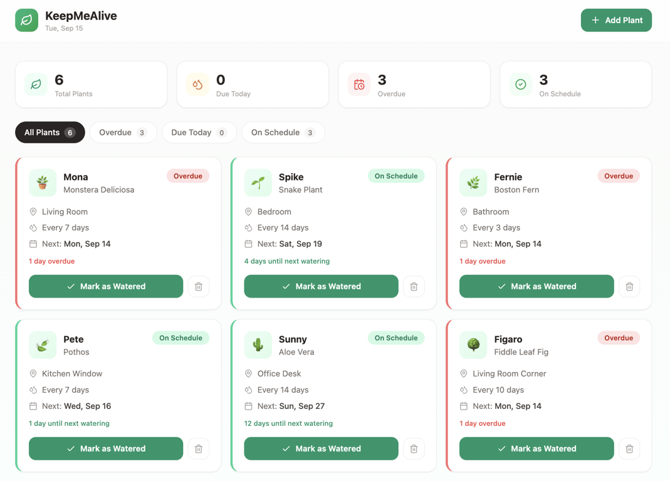Mark Spike as Watered

tap(322, 286)
